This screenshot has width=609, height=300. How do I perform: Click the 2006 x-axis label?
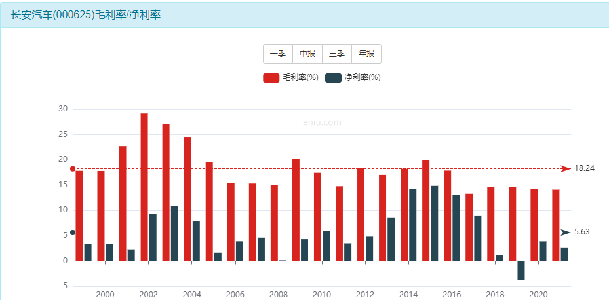[x=235, y=295]
